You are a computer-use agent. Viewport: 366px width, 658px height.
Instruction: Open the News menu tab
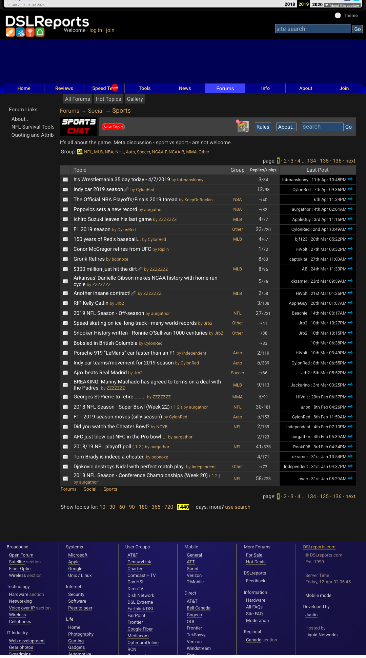(x=185, y=88)
